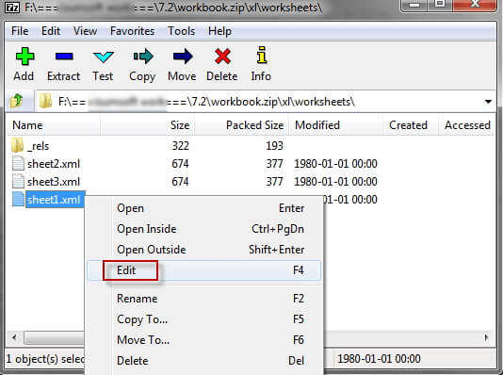The width and height of the screenshot is (503, 375).
Task: Click the horizontal scrollbar right arrow
Action: [487, 337]
